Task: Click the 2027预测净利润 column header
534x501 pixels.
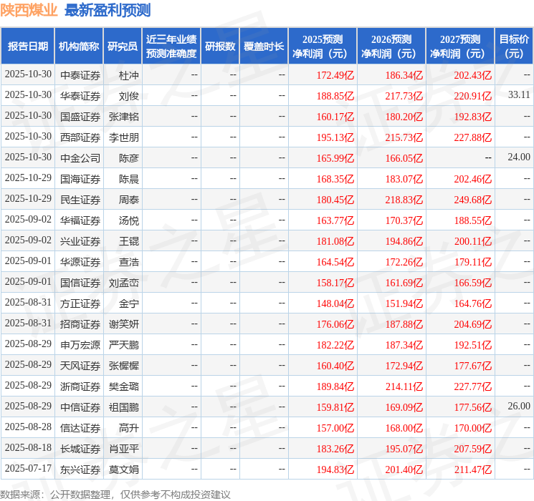Action: click(x=460, y=47)
